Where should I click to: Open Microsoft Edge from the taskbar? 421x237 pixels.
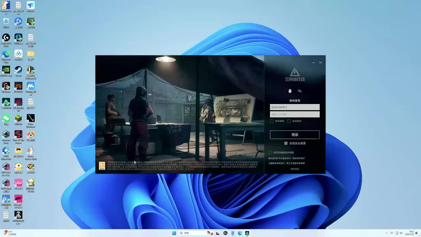[240, 233]
